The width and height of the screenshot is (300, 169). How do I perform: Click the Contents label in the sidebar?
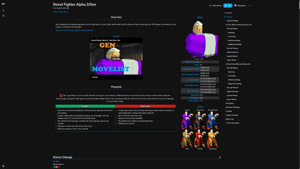point(228,13)
